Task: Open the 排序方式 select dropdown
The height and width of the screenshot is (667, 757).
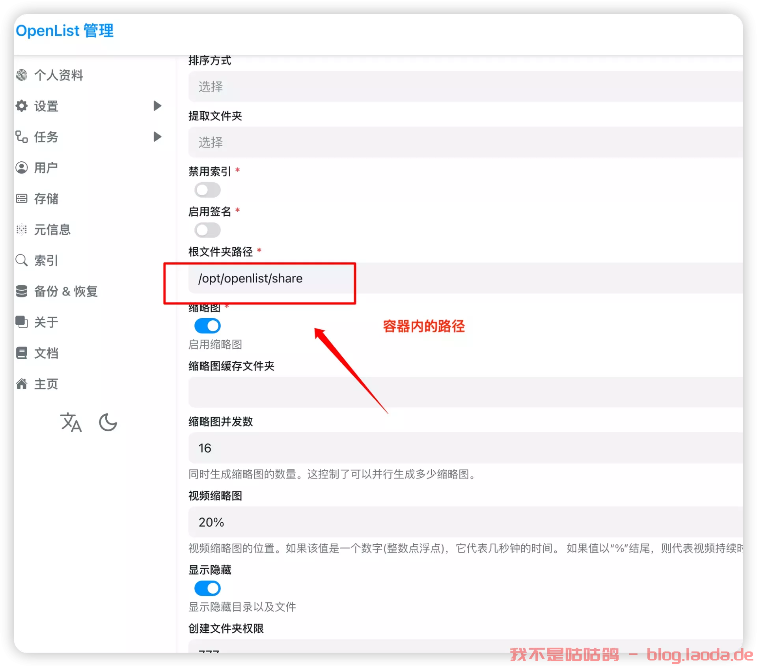Action: [x=466, y=86]
